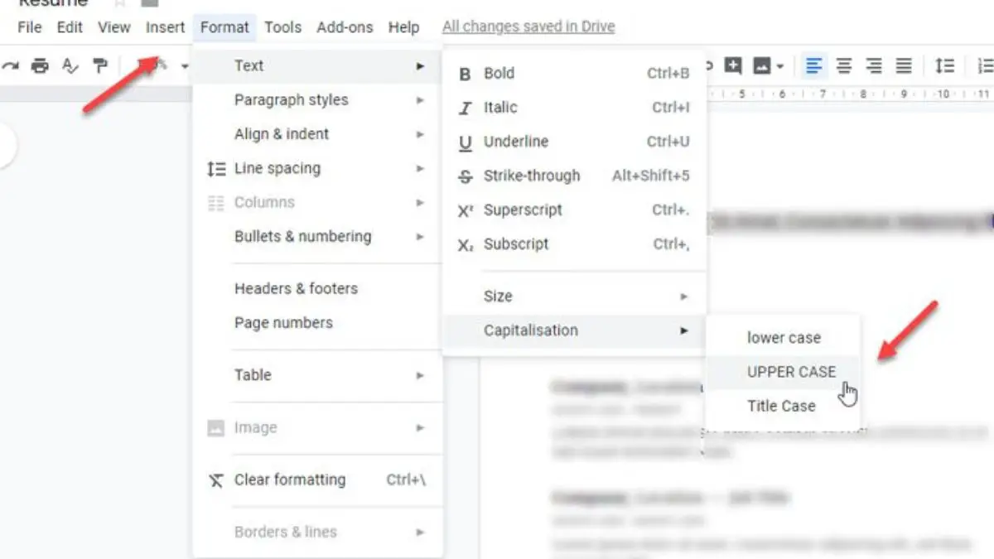Click the print icon in toolbar
The height and width of the screenshot is (559, 994).
(40, 65)
